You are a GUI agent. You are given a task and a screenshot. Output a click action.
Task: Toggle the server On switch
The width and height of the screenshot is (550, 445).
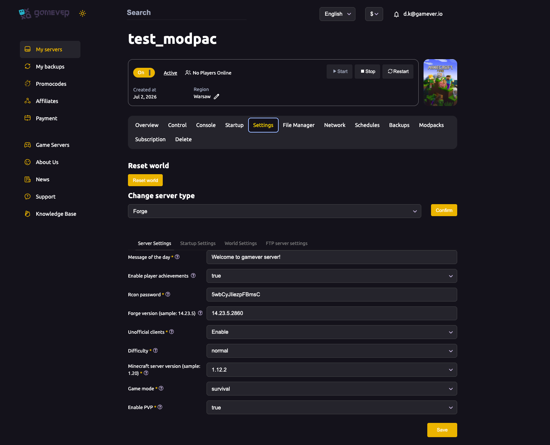(x=144, y=73)
